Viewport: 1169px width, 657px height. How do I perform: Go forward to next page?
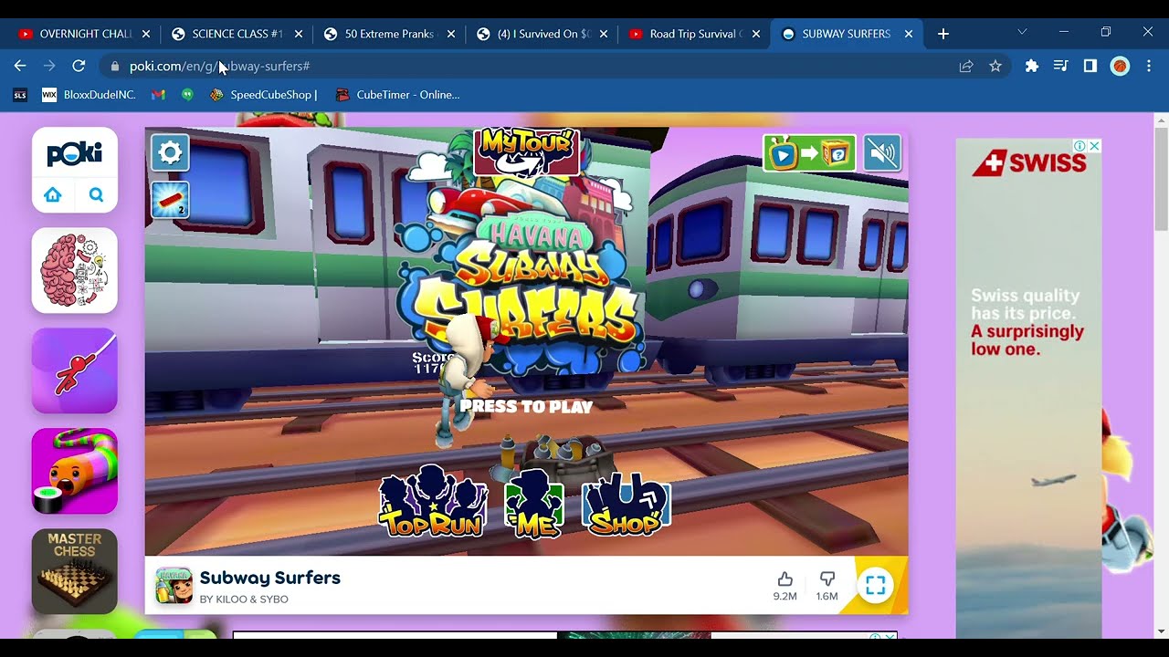[x=49, y=66]
